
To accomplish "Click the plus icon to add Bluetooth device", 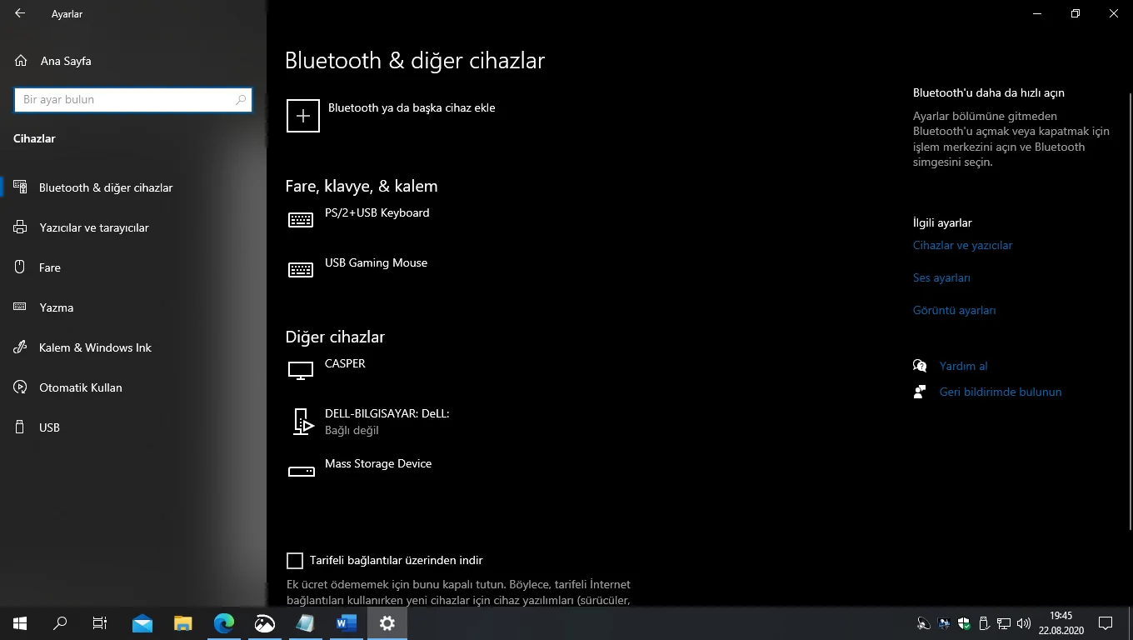I will 303,116.
